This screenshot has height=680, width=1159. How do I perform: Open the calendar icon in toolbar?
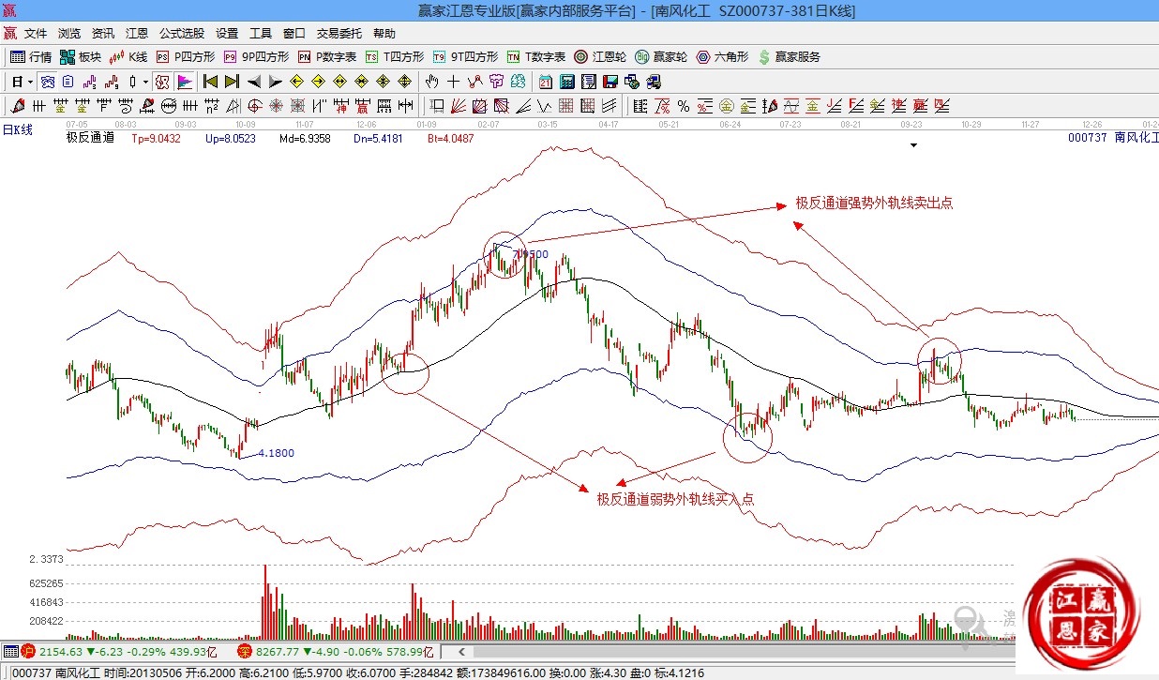point(545,82)
